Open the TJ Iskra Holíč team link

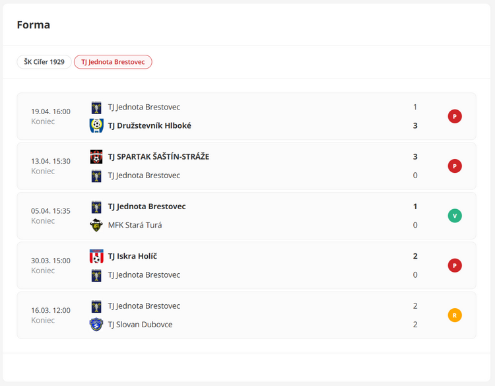point(133,256)
